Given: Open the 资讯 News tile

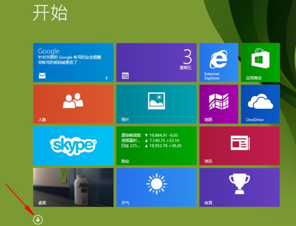Looking at the screenshot, I should 239,146.
